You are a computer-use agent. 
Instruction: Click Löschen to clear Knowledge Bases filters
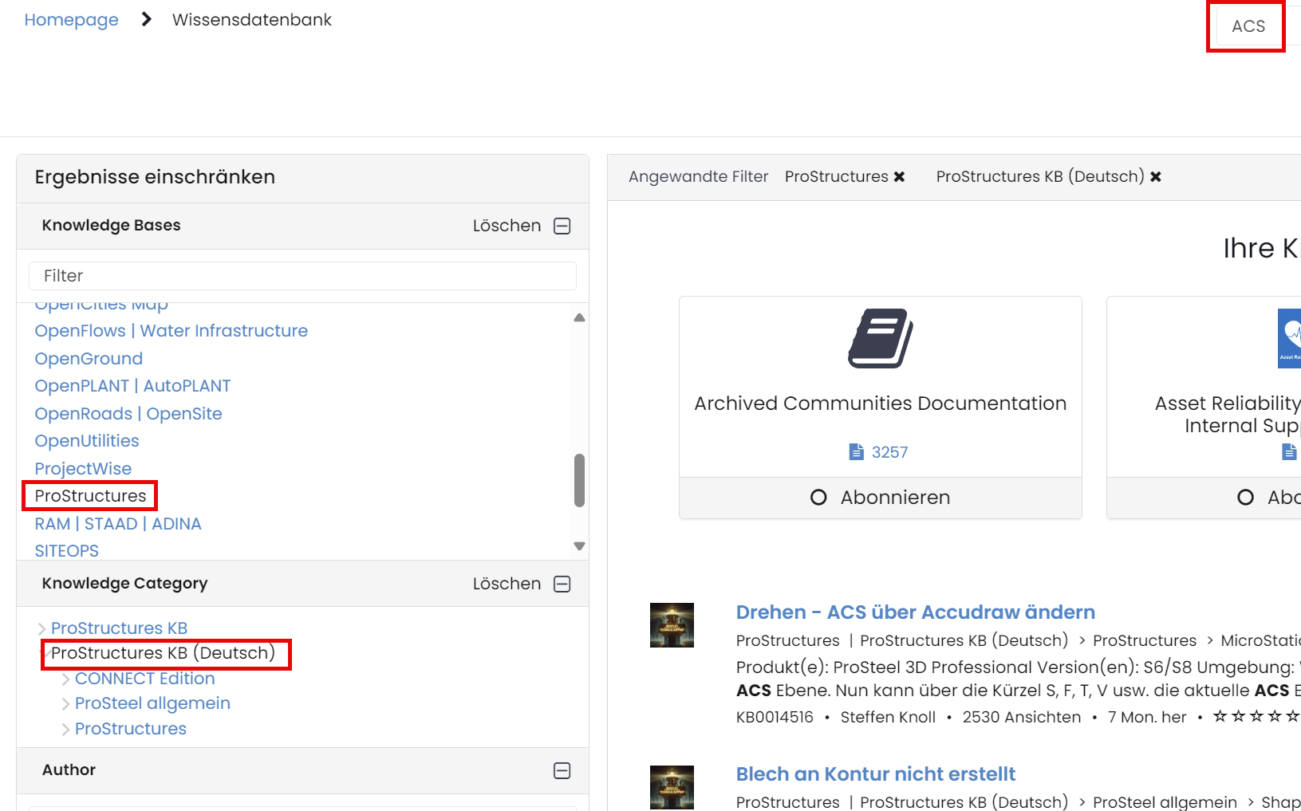coord(507,226)
